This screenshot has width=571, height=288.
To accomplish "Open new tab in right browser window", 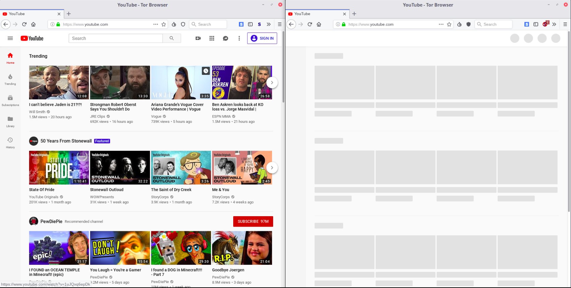I will [x=354, y=14].
